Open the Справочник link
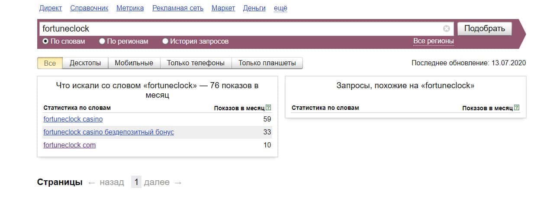 click(89, 8)
